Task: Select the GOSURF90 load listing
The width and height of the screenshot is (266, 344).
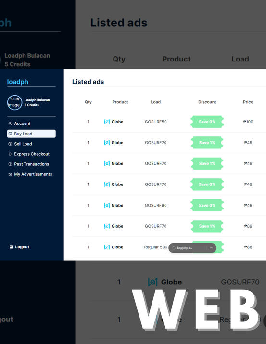Action: tap(155, 205)
